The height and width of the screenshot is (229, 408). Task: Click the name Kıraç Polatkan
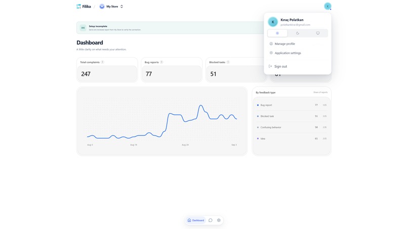click(292, 20)
